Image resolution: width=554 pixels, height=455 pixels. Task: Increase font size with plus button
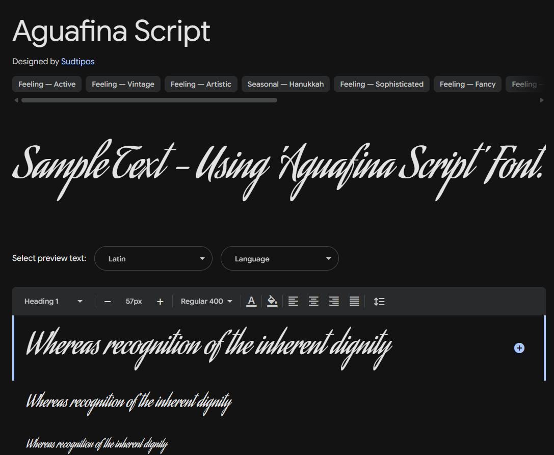[160, 302]
